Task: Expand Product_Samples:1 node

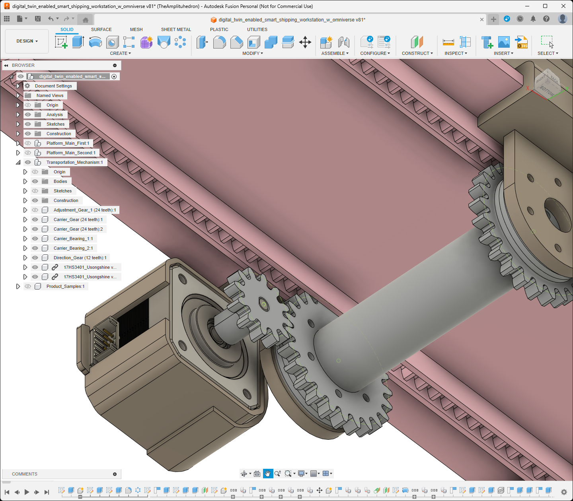Action: pyautogui.click(x=18, y=286)
